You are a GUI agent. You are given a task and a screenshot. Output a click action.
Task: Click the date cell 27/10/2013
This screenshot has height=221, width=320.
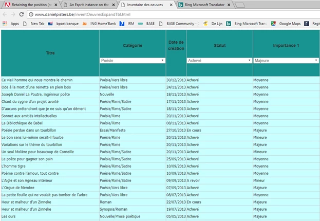coord(176,130)
